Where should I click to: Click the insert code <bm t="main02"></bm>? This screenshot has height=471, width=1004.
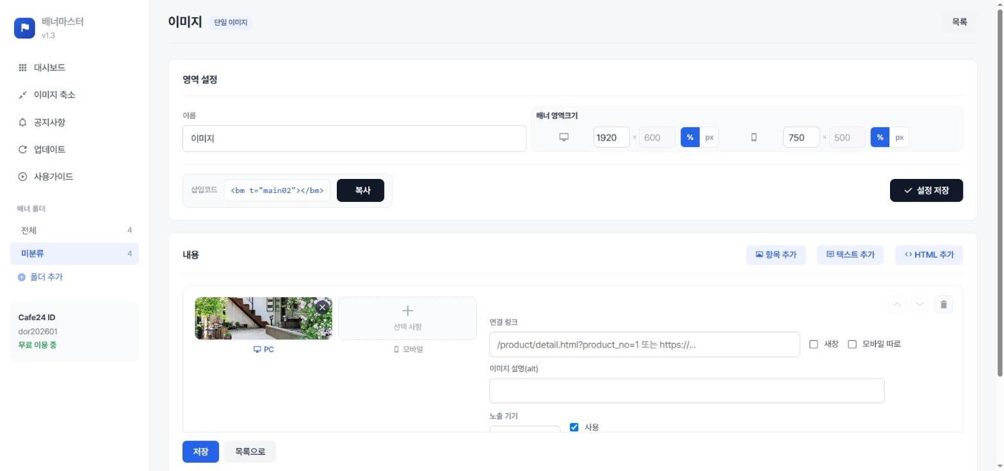(277, 190)
